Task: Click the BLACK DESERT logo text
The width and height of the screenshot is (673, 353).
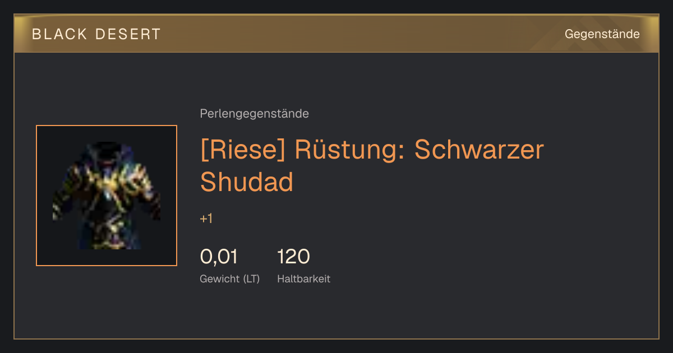Action: pyautogui.click(x=96, y=34)
